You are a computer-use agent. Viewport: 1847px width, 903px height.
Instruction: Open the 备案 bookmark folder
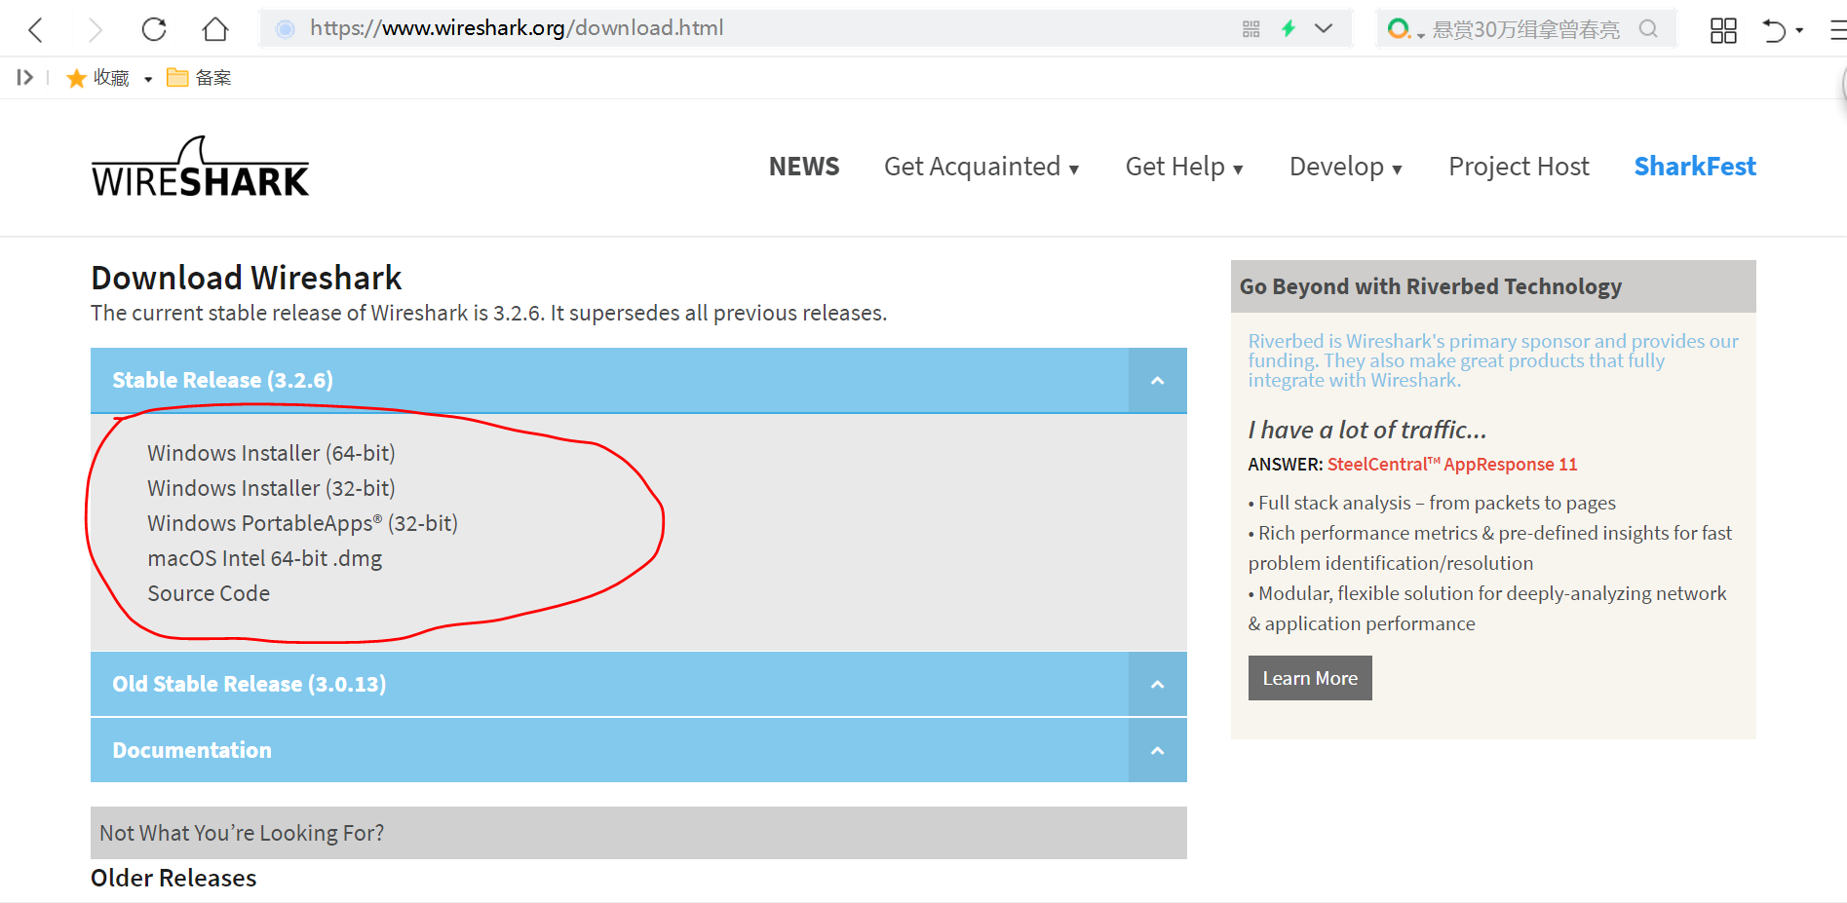pyautogui.click(x=199, y=78)
